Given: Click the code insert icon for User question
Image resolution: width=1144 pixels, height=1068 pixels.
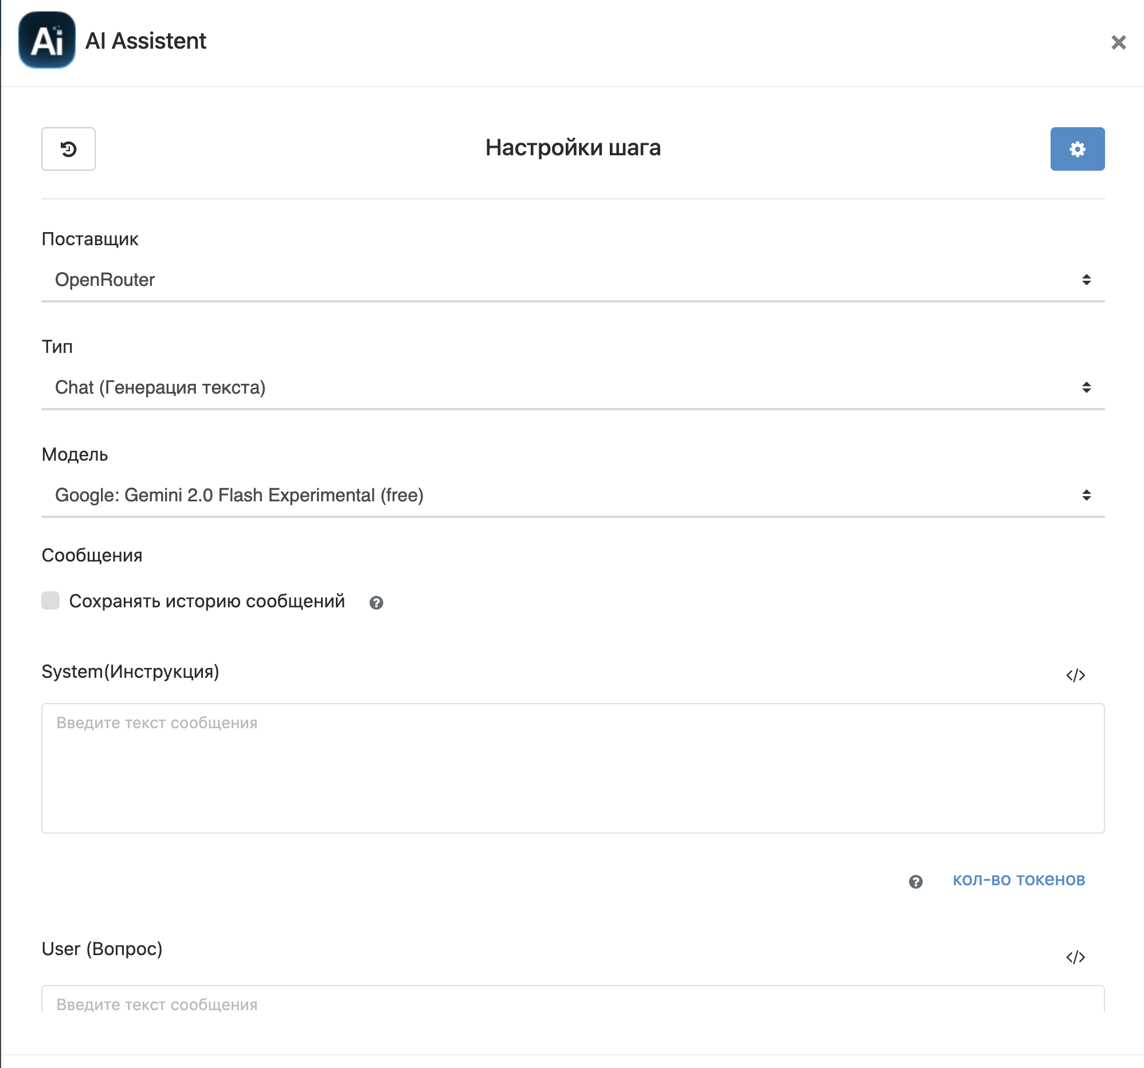Looking at the screenshot, I should (1075, 956).
